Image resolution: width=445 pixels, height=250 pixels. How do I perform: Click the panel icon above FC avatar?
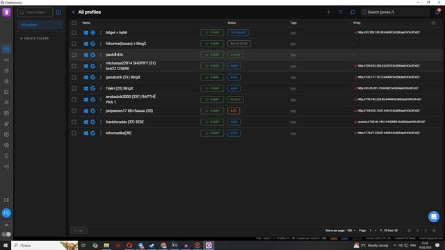pyautogui.click(x=6, y=200)
